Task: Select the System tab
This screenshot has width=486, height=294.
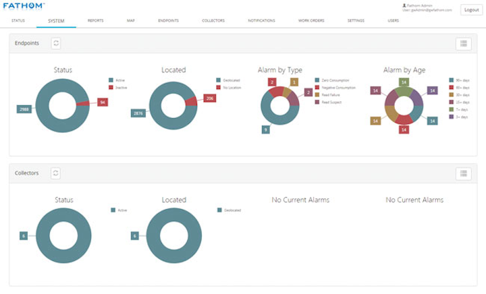Action: (56, 21)
